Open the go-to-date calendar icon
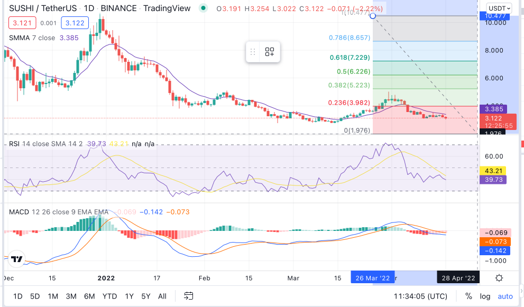This screenshot has height=307, width=524. click(x=188, y=296)
